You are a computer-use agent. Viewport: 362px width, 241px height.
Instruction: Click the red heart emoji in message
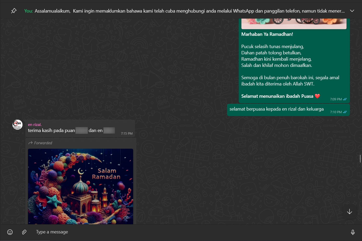[x=317, y=96]
